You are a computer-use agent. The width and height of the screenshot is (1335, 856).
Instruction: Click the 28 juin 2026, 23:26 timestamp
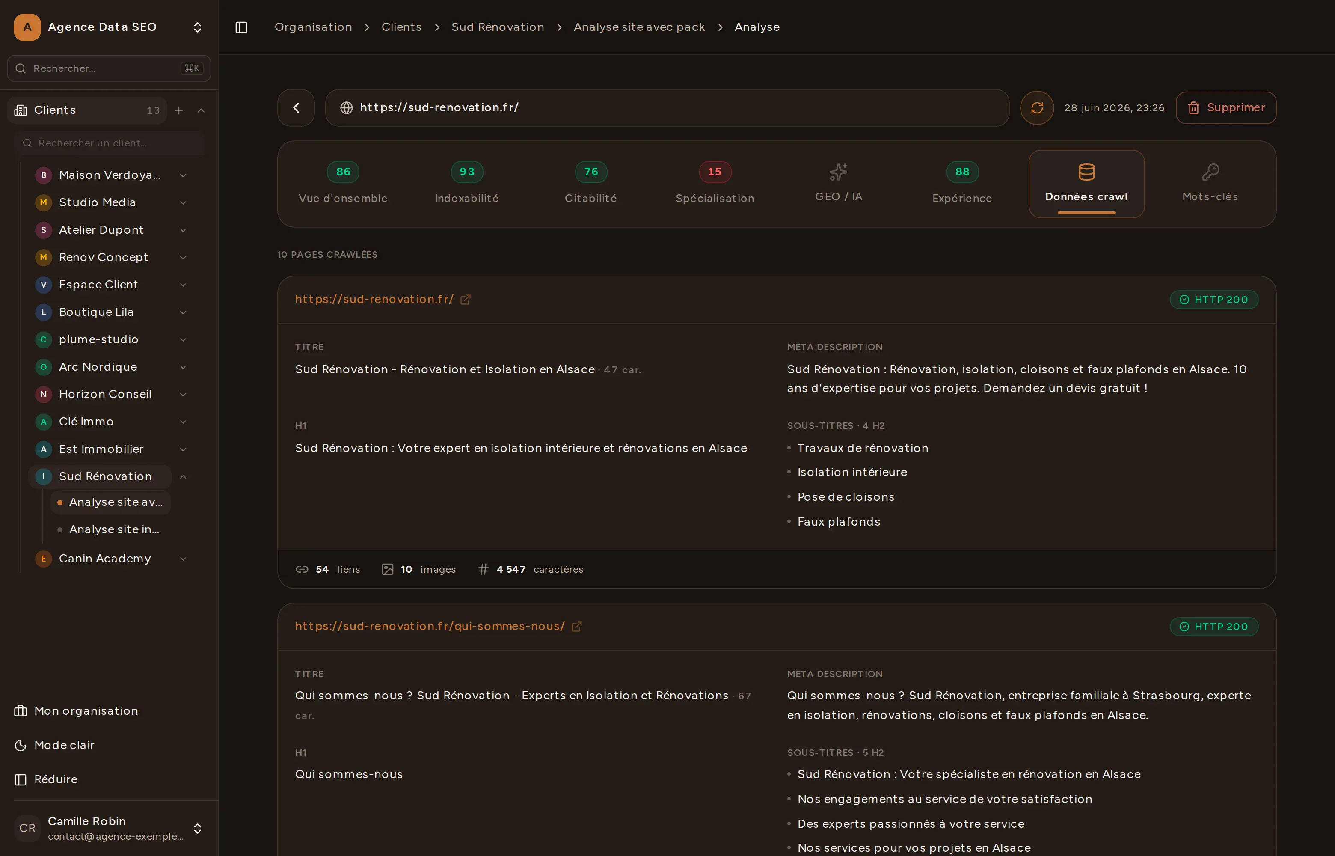(1114, 108)
